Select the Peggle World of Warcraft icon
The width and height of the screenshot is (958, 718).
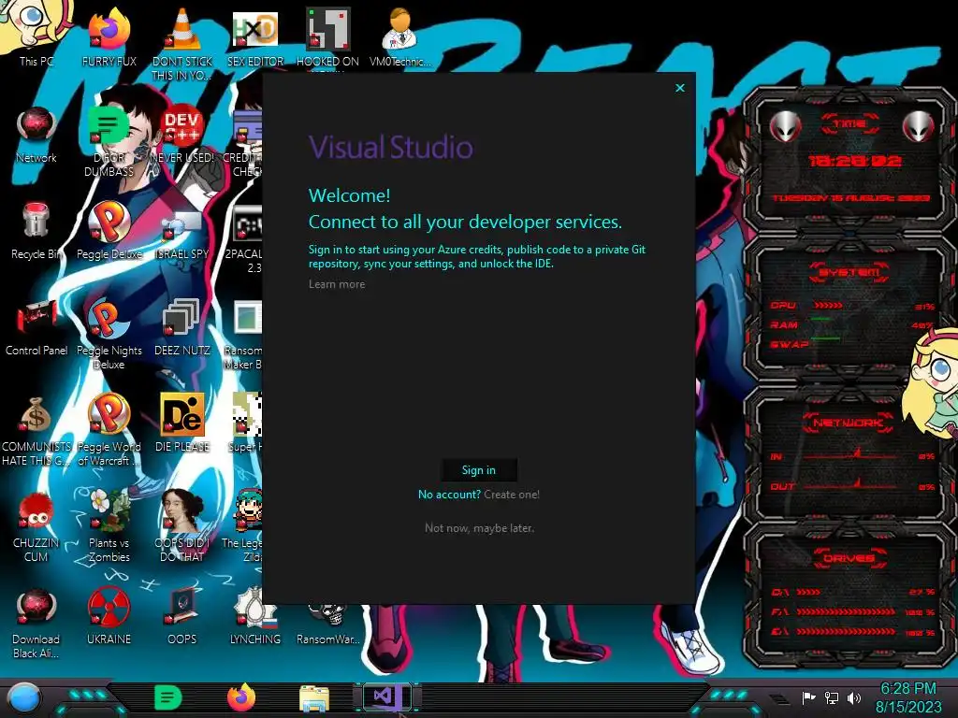(109, 430)
